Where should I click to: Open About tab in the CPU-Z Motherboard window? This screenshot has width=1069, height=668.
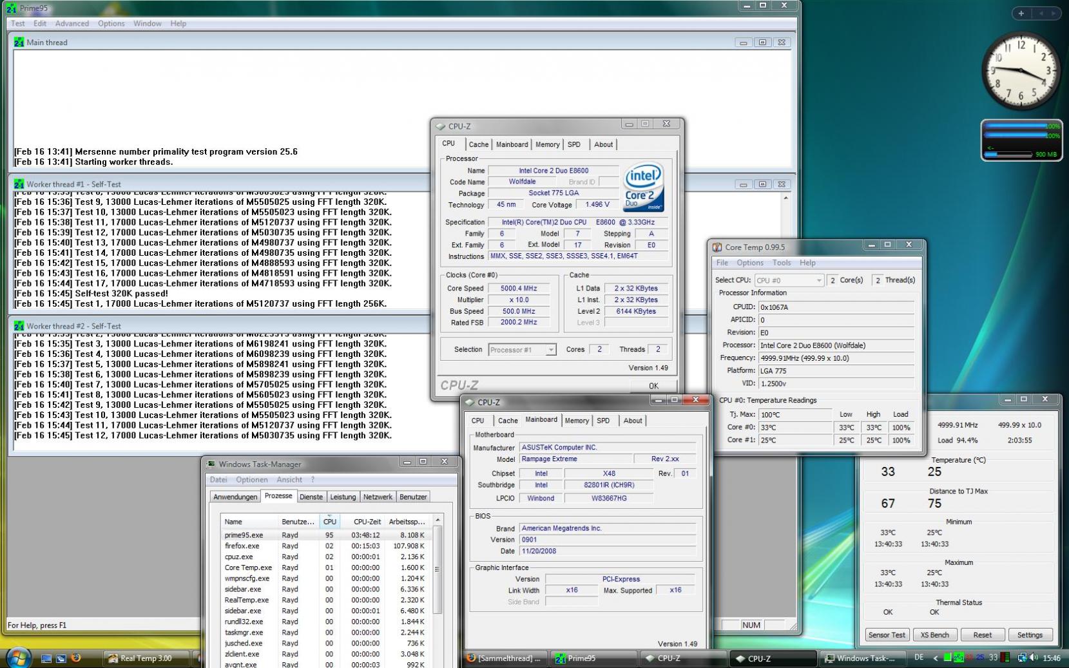coord(633,421)
